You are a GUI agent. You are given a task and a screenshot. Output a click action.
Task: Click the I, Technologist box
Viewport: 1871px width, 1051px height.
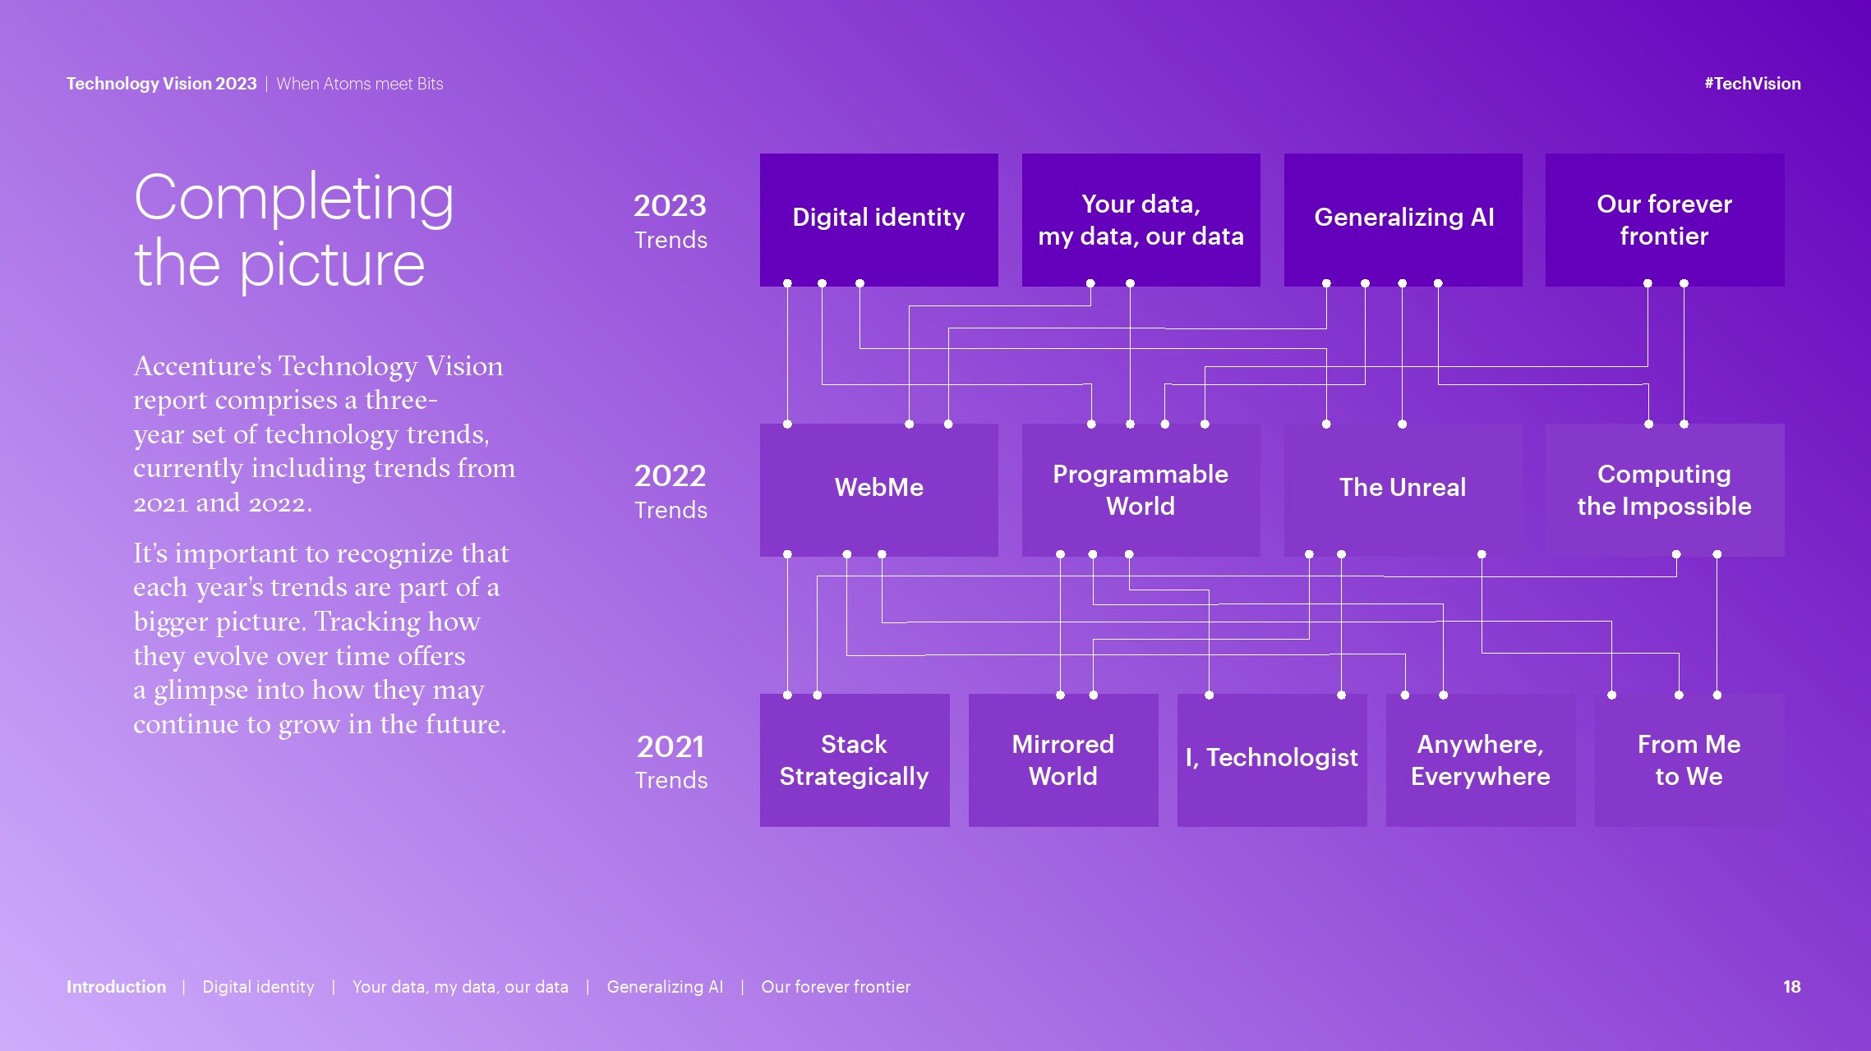(x=1271, y=760)
